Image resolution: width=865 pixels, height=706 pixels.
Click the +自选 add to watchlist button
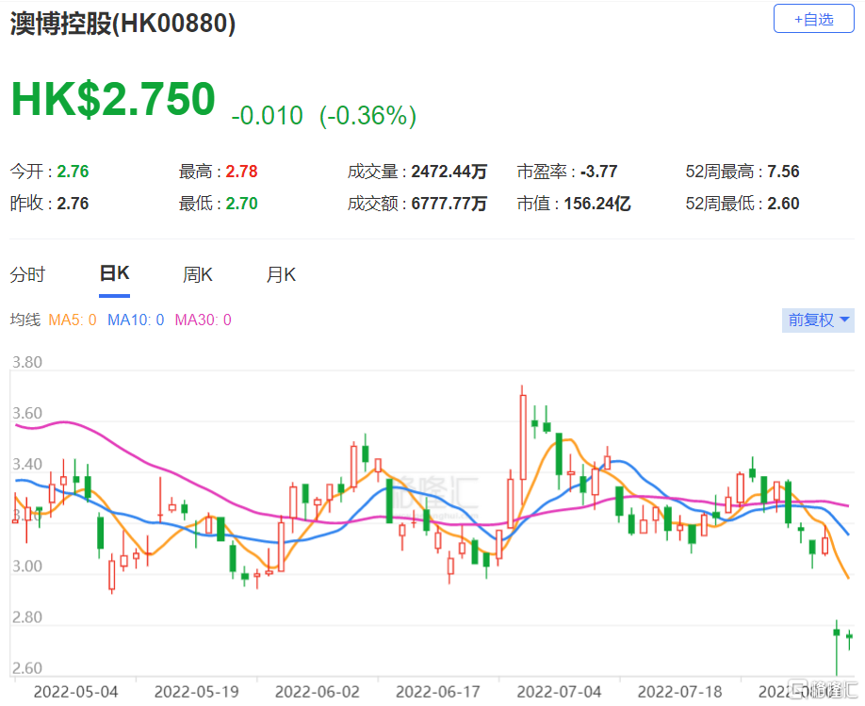tap(814, 19)
